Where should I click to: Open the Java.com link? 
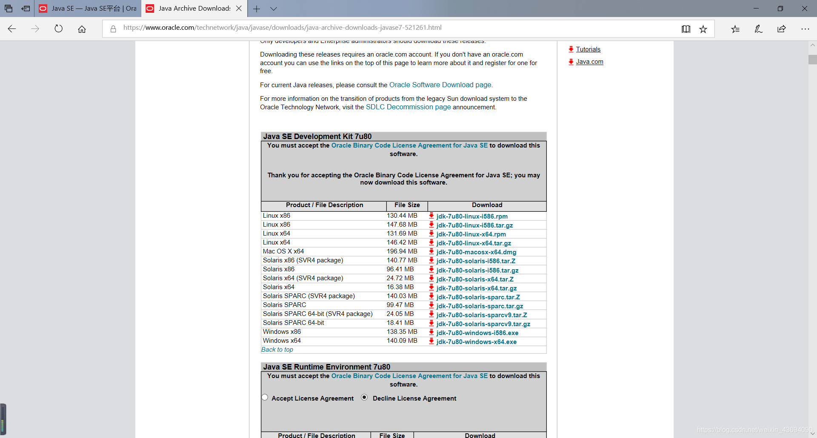coord(589,62)
